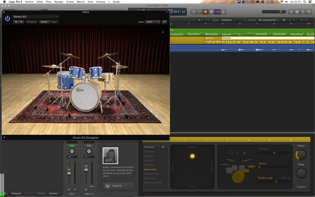Expand the Drum Kit Designer disclosure triangle

[4, 138]
